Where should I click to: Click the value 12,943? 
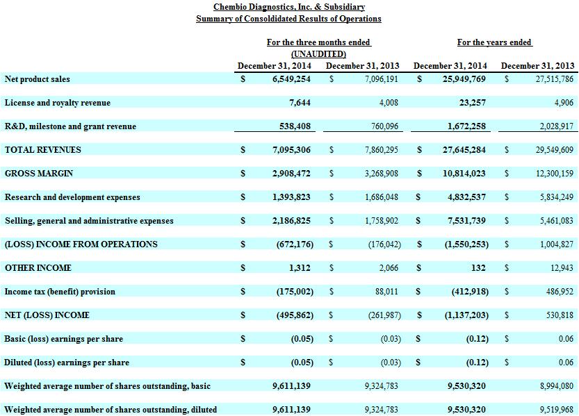562,267
